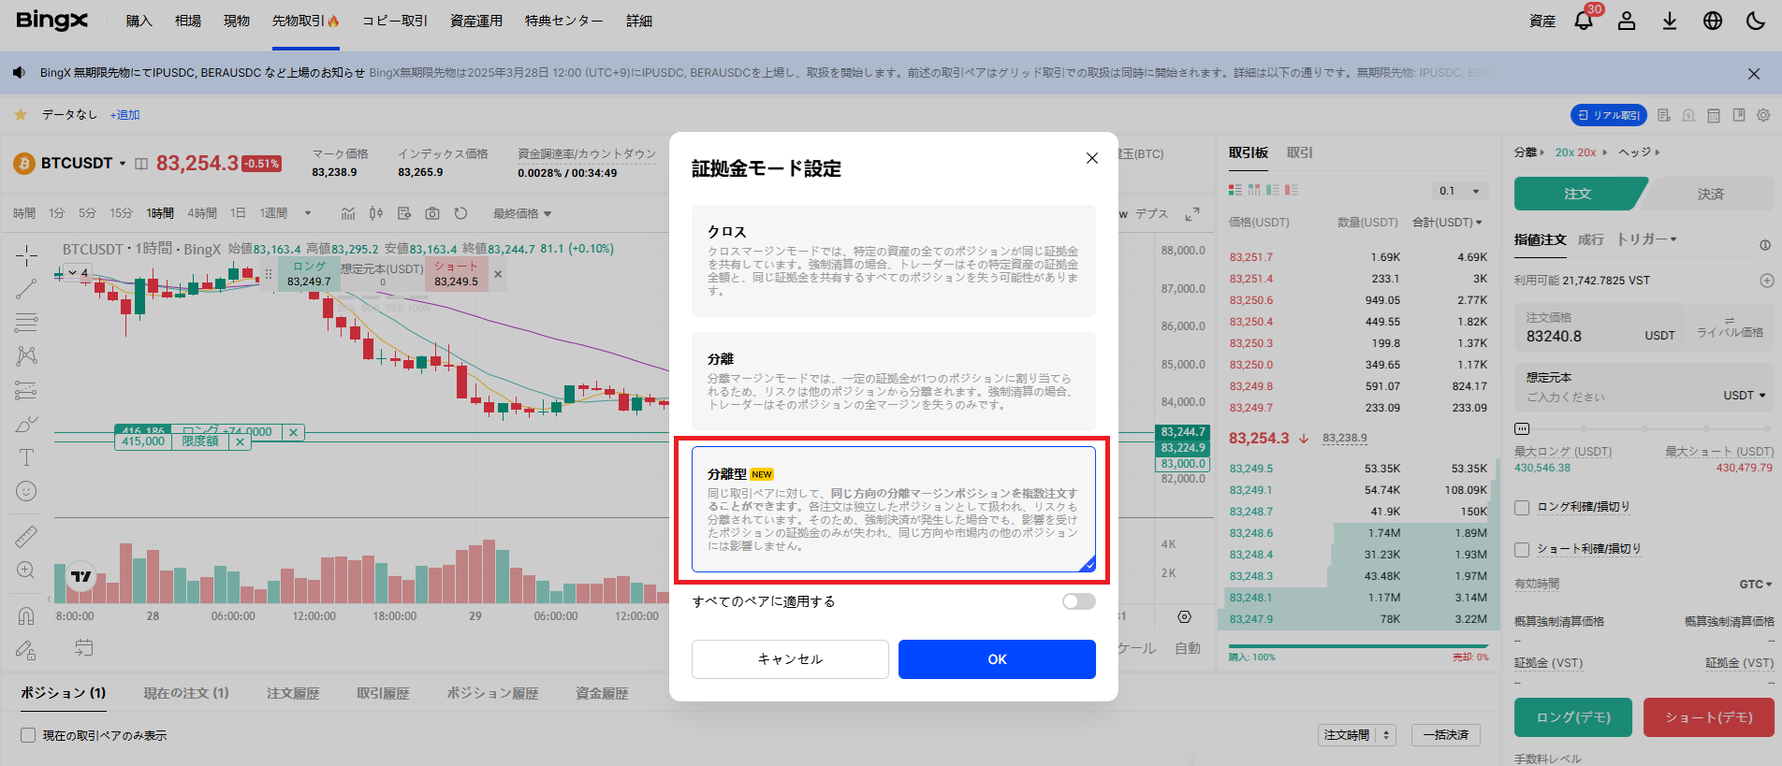Expand the GTC time-in-force dropdown
Image resolution: width=1782 pixels, height=766 pixels.
[x=1756, y=584]
